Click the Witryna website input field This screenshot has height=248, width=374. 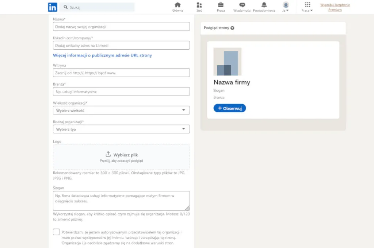tap(121, 73)
